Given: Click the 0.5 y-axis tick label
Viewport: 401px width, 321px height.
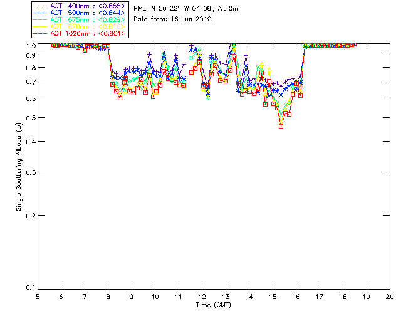Looking at the screenshot, I should [31, 118].
